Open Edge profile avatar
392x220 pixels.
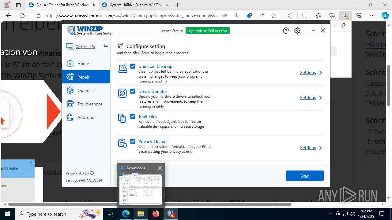point(6,5)
